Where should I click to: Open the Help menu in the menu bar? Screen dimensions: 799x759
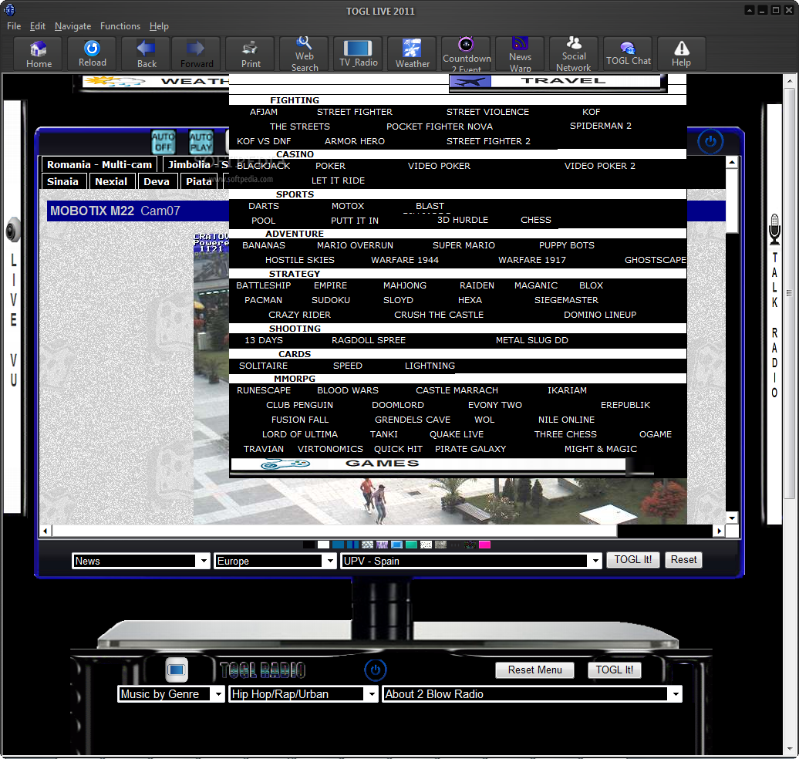coord(159,26)
